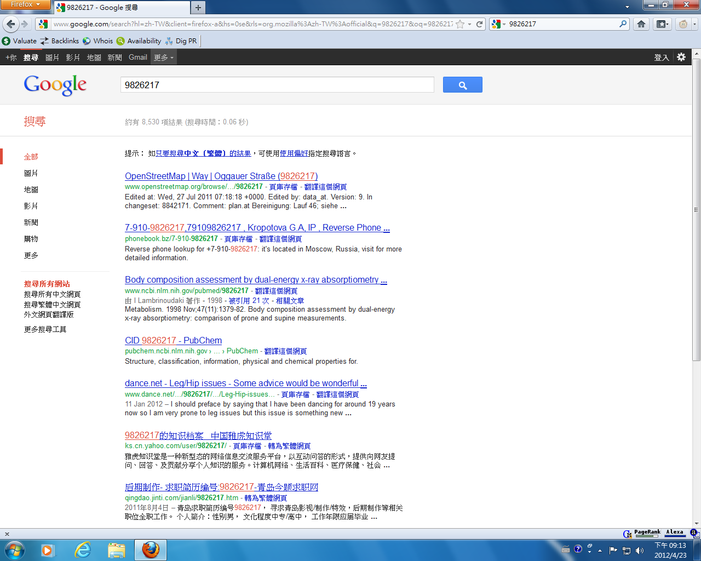Click the forward navigation arrow
Screen dimensions: 701x561
pos(24,24)
